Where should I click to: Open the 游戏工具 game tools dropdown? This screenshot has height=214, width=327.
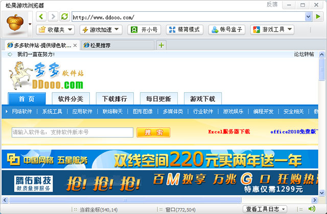272,30
